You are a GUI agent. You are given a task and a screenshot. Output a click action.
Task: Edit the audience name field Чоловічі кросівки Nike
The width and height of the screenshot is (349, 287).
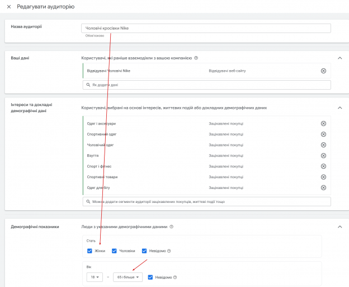coord(206,29)
